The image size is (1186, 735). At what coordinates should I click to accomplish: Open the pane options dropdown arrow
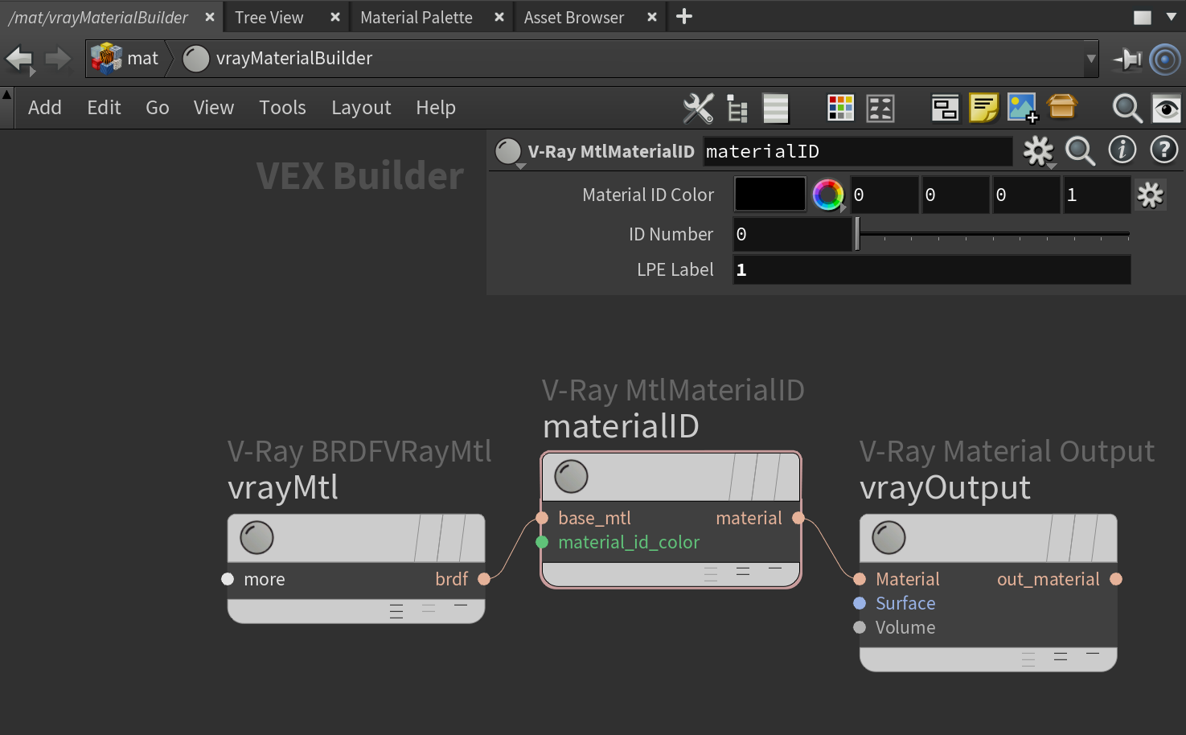coord(1171,17)
